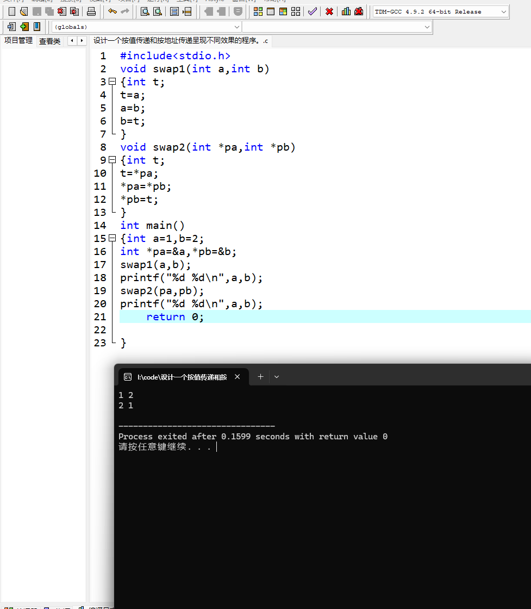Click line number 21 in the gutter

coord(100,317)
